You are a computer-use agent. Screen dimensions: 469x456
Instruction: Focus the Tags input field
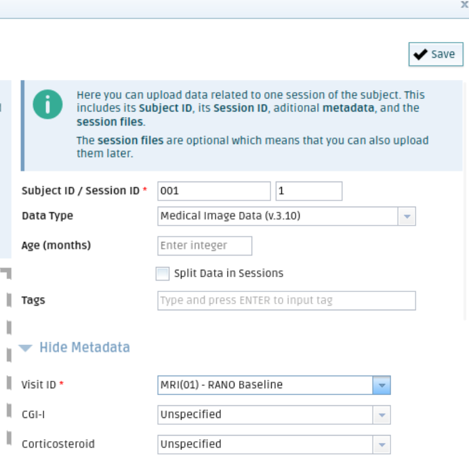click(x=286, y=301)
